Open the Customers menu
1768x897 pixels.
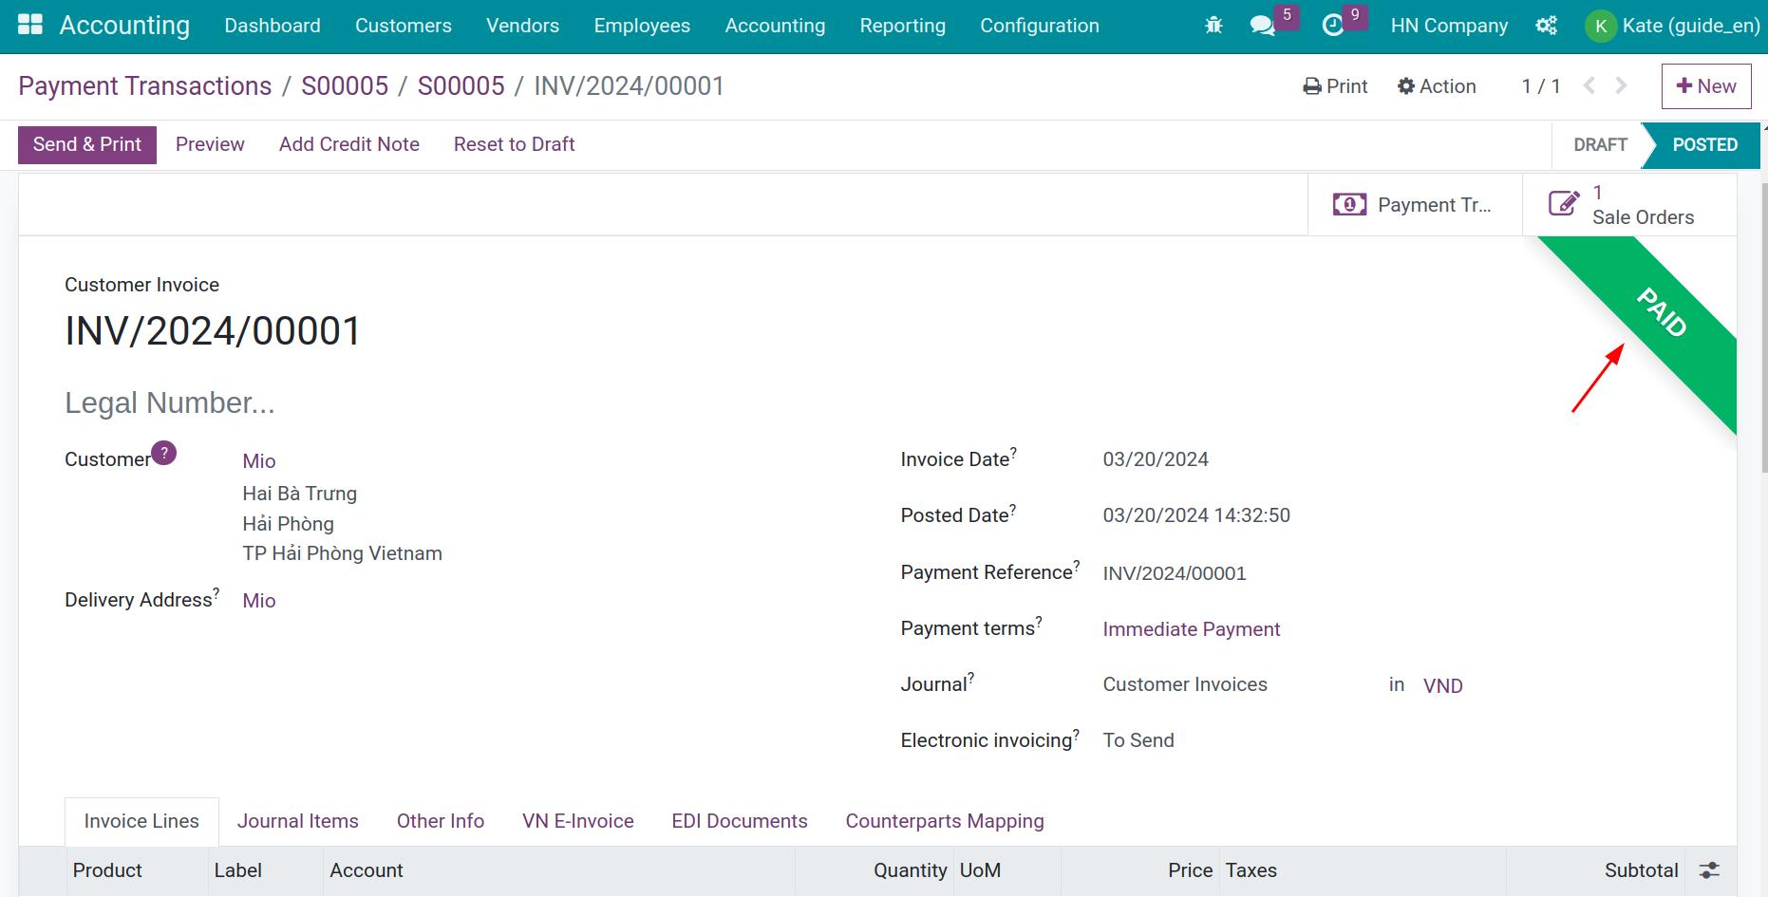[404, 26]
